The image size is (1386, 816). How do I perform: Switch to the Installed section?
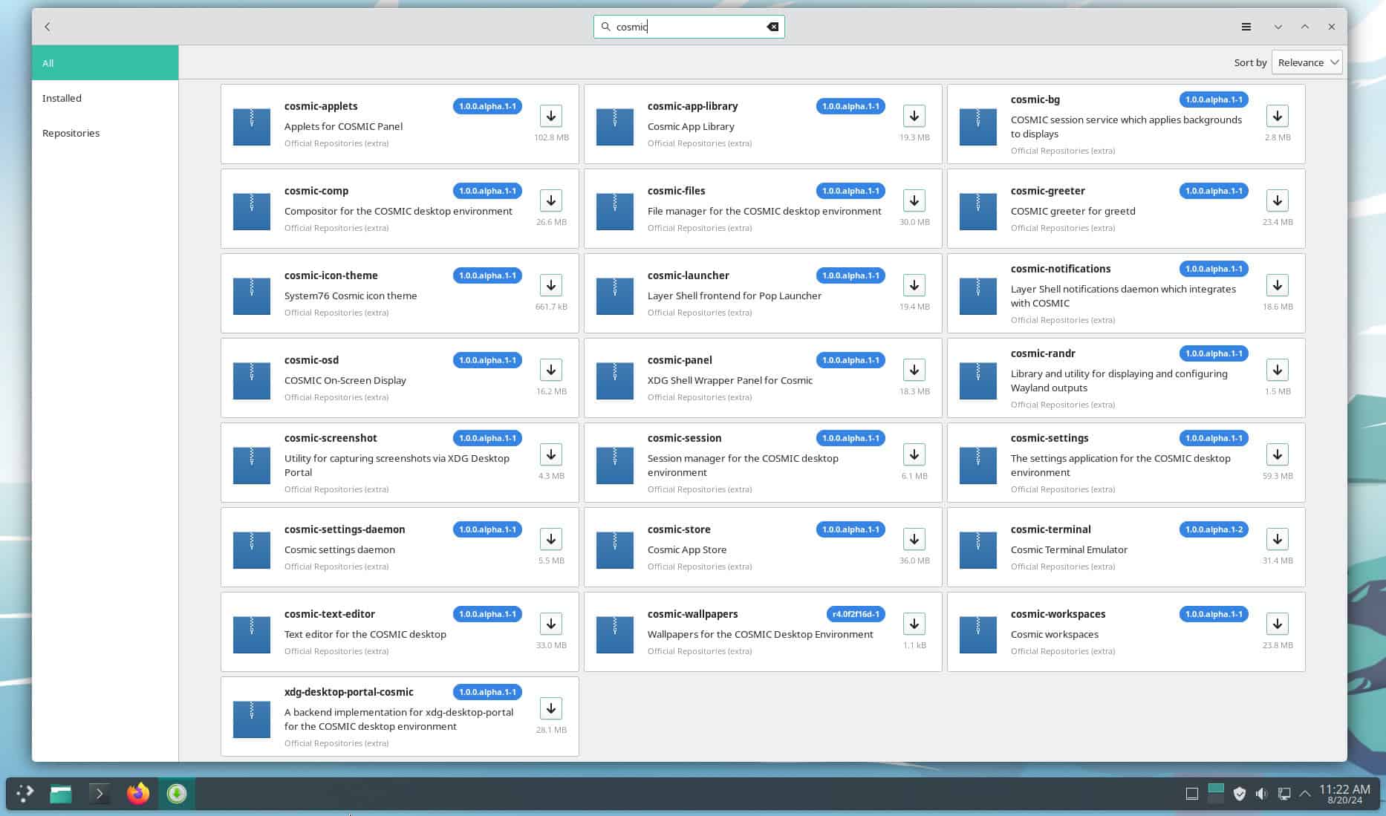pos(62,98)
